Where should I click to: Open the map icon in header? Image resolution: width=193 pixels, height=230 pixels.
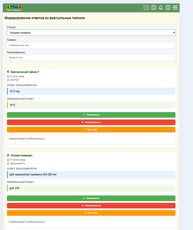[146, 7]
